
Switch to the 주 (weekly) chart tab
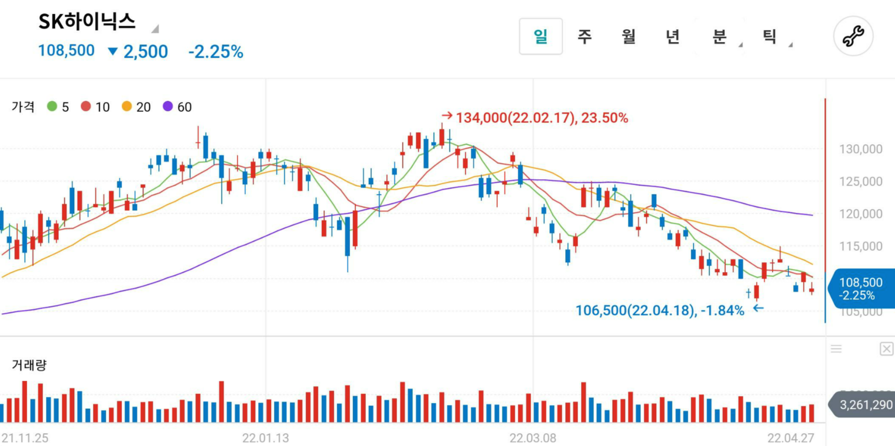point(584,36)
